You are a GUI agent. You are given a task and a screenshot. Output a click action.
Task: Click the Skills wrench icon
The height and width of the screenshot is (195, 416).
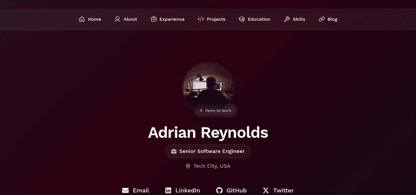point(287,19)
